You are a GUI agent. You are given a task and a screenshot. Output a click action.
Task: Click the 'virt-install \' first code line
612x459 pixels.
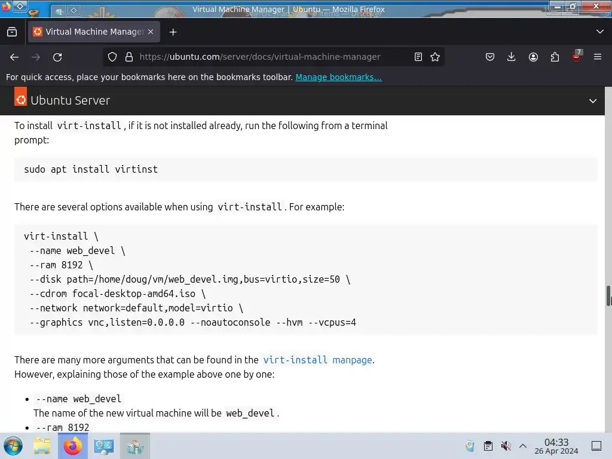(x=61, y=236)
